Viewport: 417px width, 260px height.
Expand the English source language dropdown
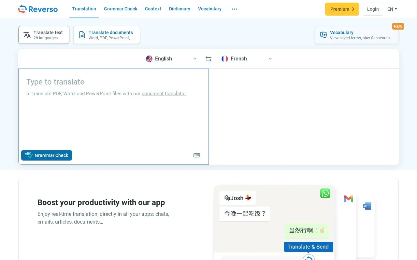pyautogui.click(x=171, y=59)
